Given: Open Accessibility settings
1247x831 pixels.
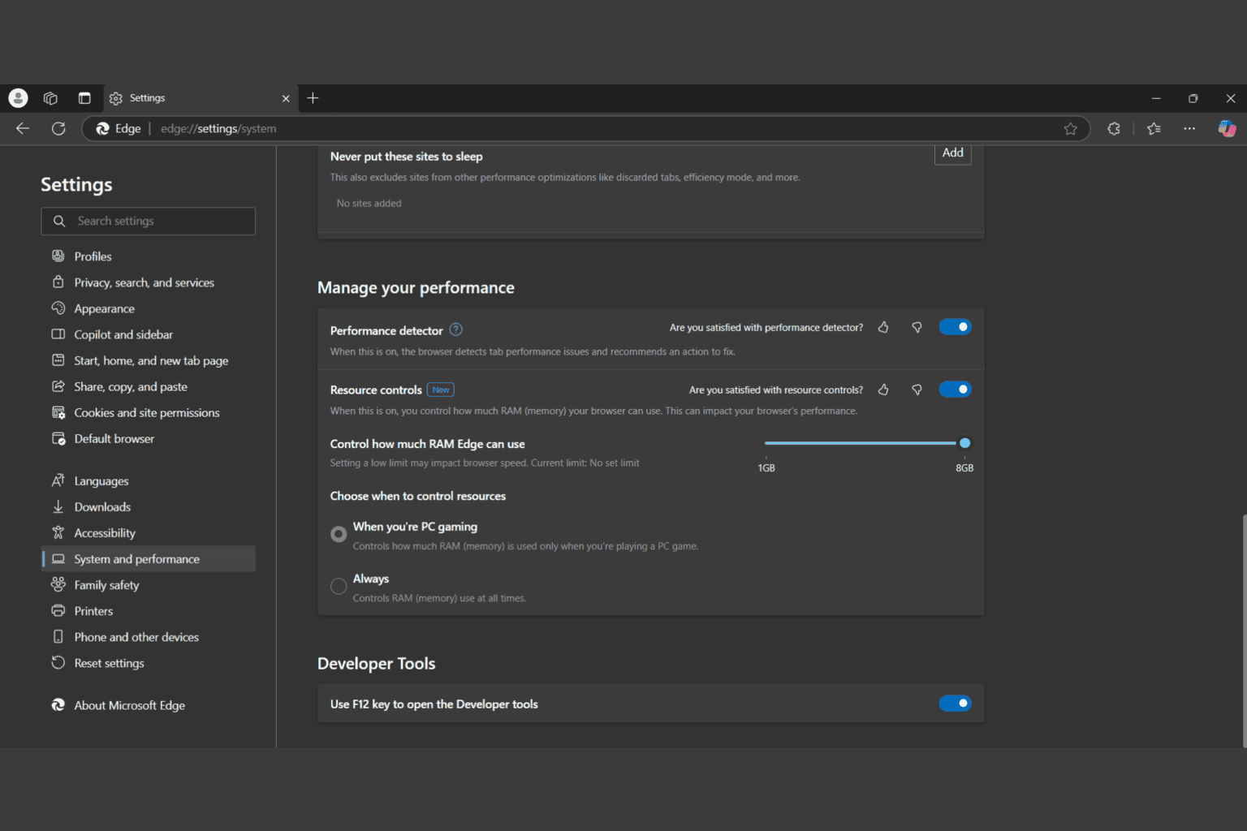Looking at the screenshot, I should [149, 532].
